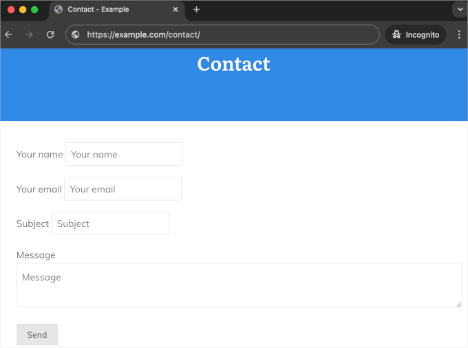The width and height of the screenshot is (468, 348).
Task: Click inside the Message text area
Action: [x=240, y=285]
